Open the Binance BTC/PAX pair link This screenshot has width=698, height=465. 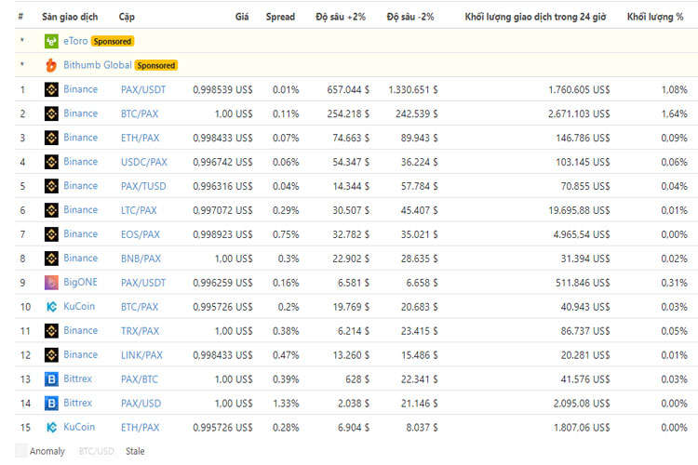click(140, 113)
